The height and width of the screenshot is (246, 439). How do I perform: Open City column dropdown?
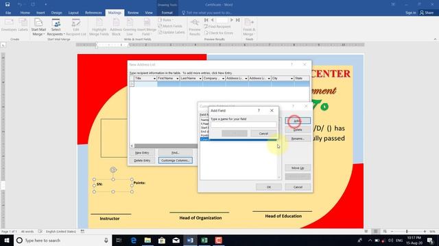292,79
